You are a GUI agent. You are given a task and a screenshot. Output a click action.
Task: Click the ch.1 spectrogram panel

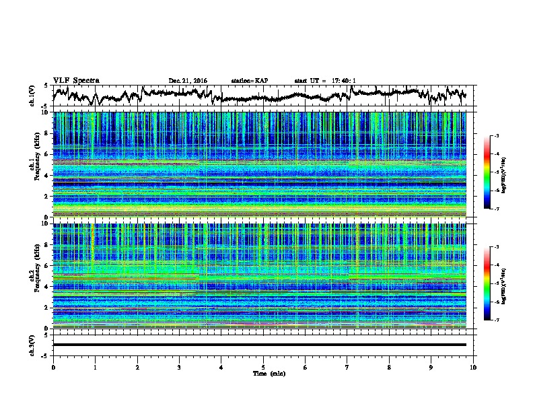(x=259, y=164)
